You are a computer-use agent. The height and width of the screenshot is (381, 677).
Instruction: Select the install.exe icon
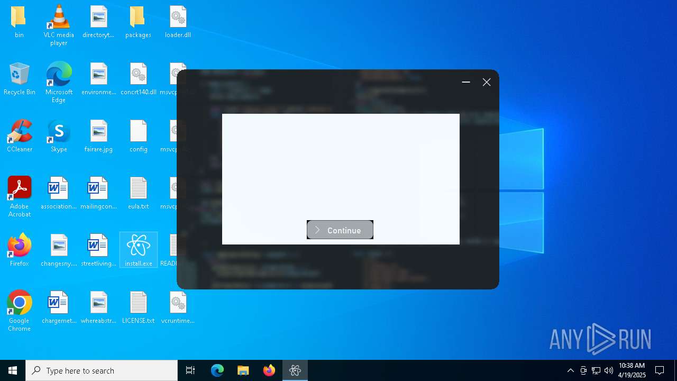(x=138, y=250)
